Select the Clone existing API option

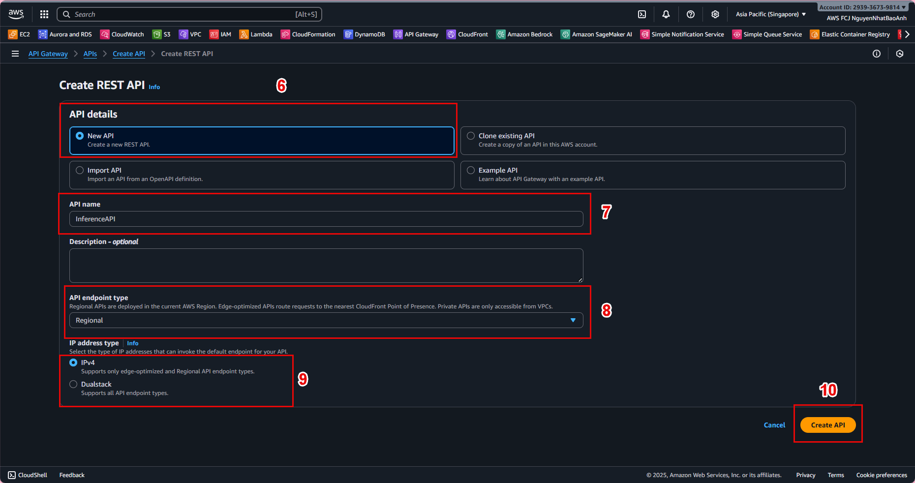653,141
